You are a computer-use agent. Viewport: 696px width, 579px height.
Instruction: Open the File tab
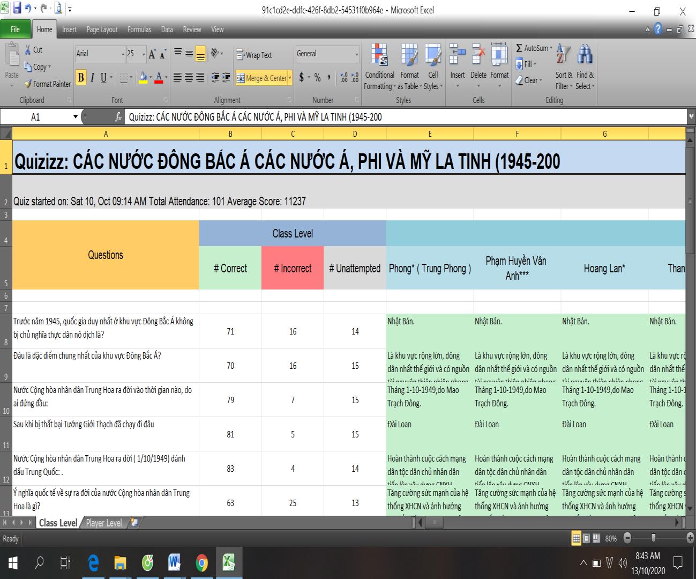pos(16,29)
